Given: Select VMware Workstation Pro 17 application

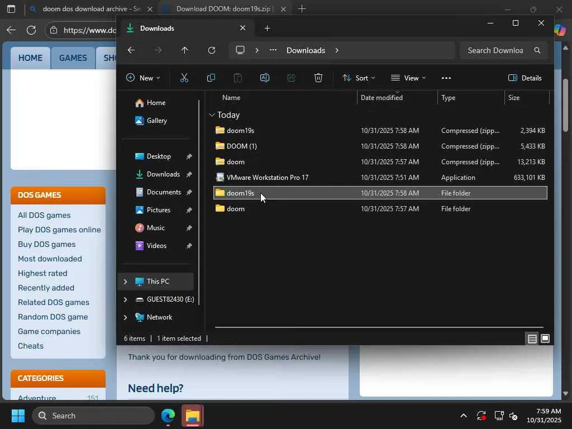Looking at the screenshot, I should tap(380, 177).
